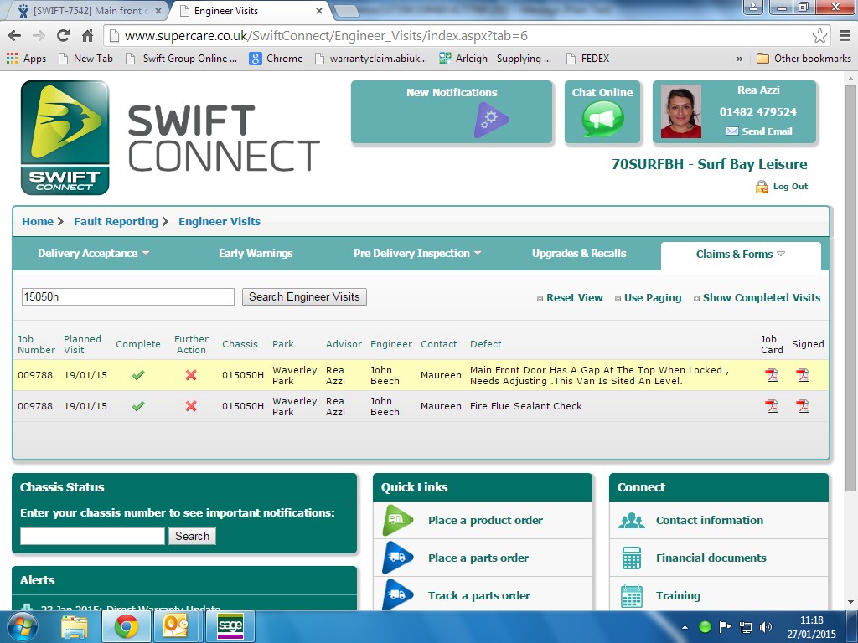Viewport: 858px width, 643px height.
Task: Open the Early Warnings tab
Action: (x=256, y=253)
